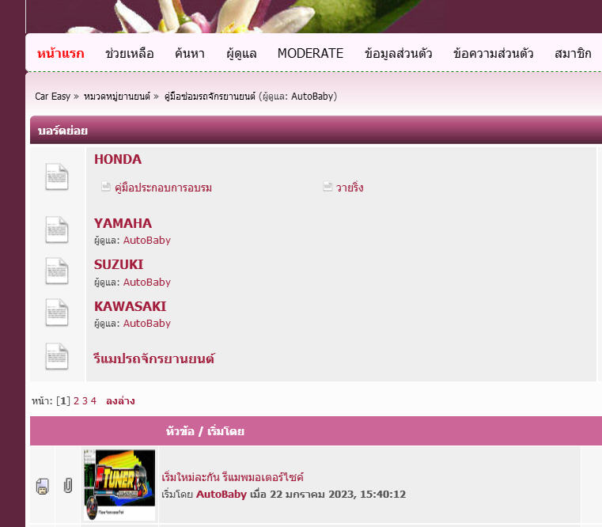Go to page 4 of topics

point(93,401)
